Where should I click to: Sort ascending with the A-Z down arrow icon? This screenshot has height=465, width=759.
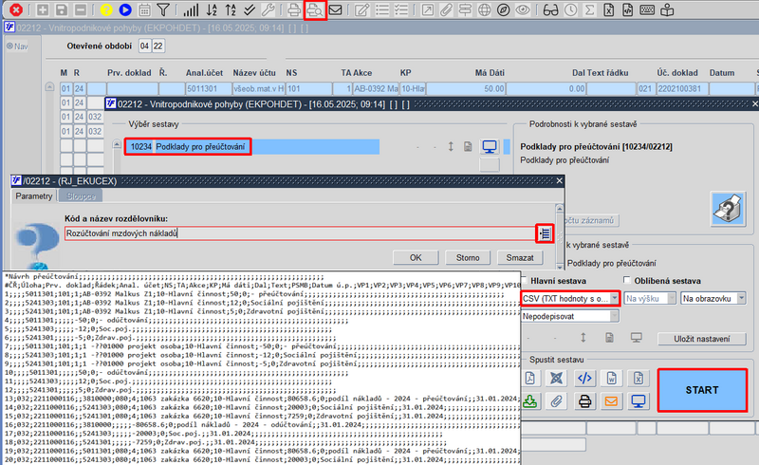(212, 9)
